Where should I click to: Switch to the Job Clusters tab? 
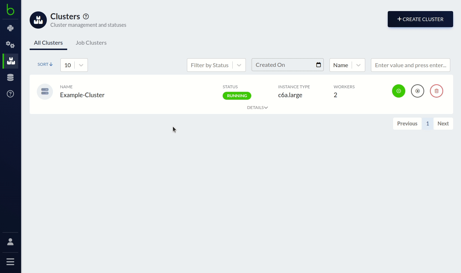pos(91,43)
